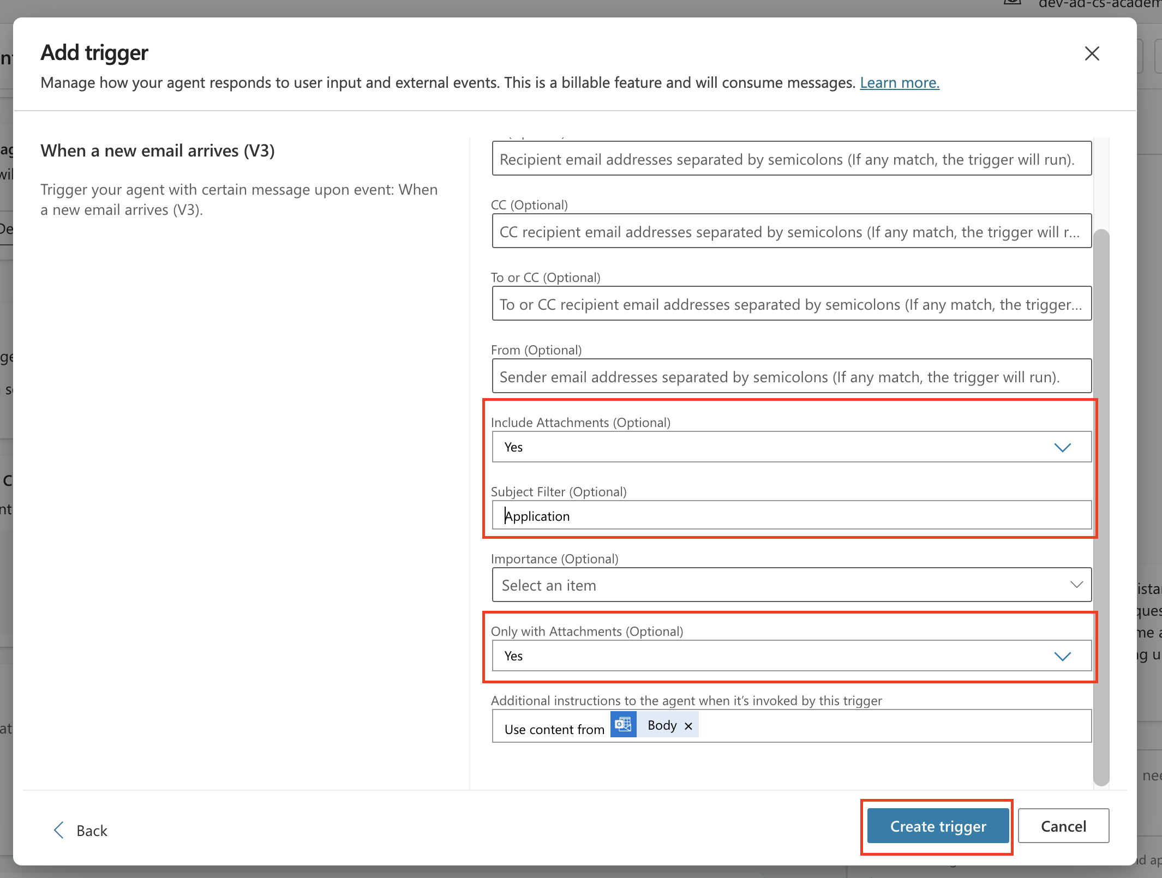Open the Include Attachments dropdown
The width and height of the screenshot is (1162, 878).
[1062, 447]
